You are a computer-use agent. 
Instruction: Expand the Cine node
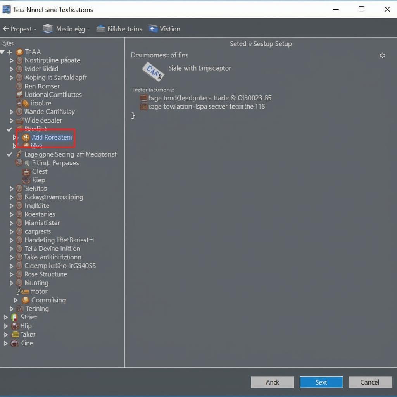click(x=6, y=343)
